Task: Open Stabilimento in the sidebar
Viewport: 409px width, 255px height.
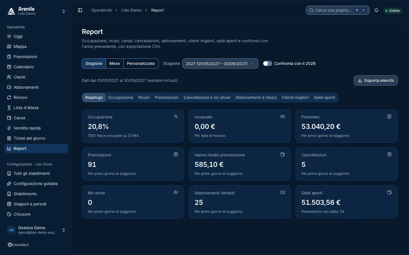Action: click(x=36, y=194)
